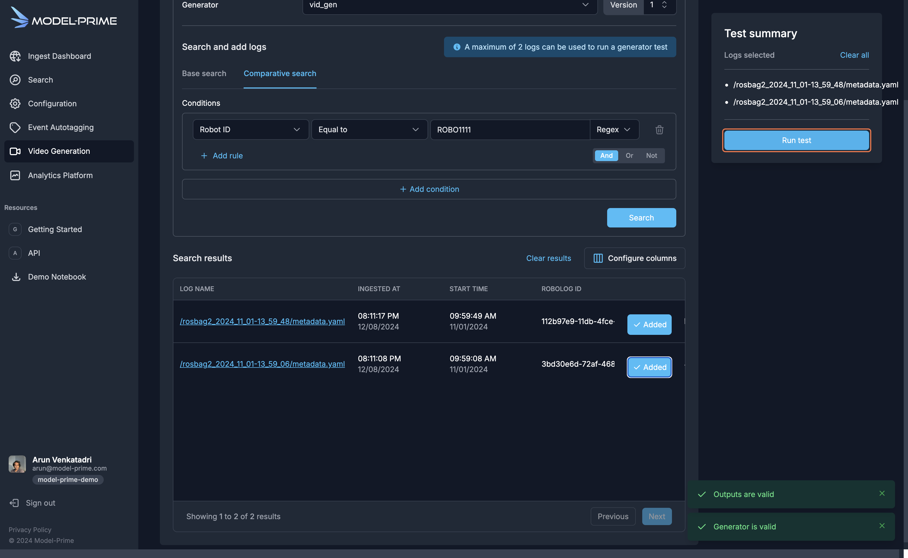Click Arun Venkatadri's avatar
Image resolution: width=908 pixels, height=558 pixels.
tap(17, 464)
